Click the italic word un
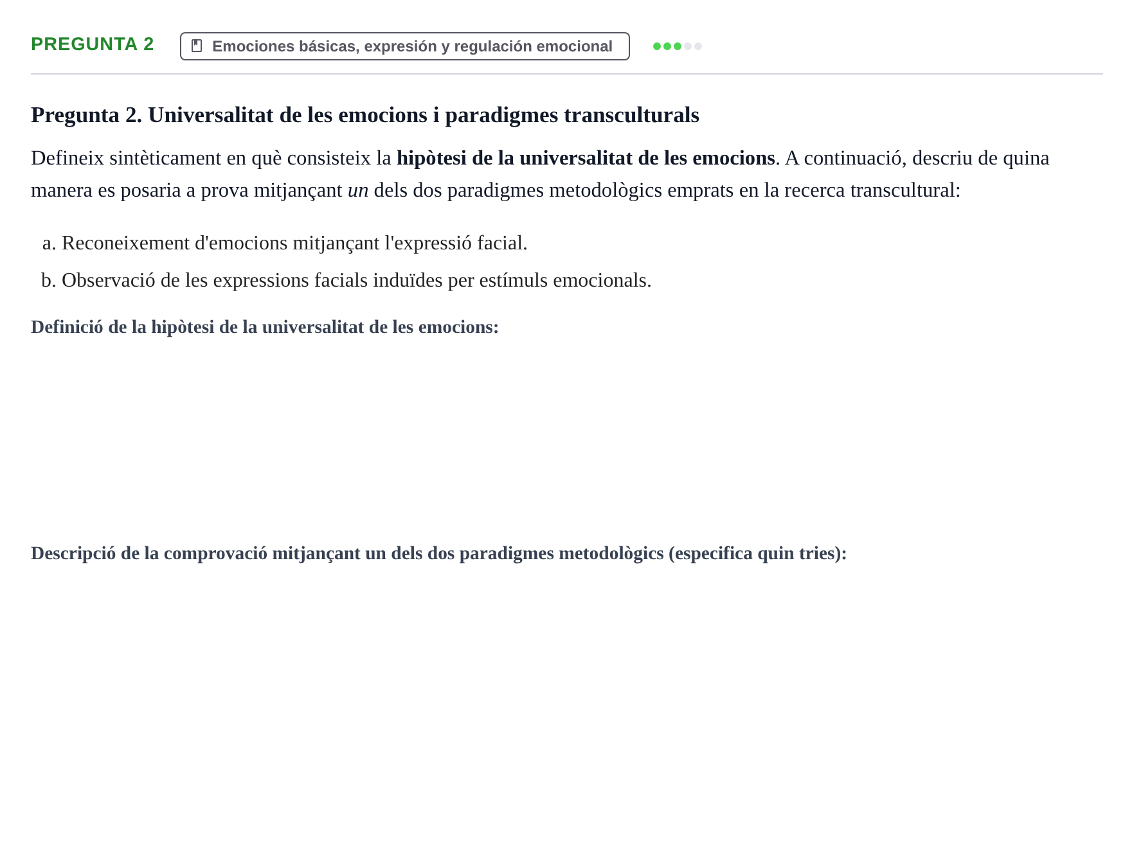Image resolution: width=1134 pixels, height=851 pixels. [358, 190]
